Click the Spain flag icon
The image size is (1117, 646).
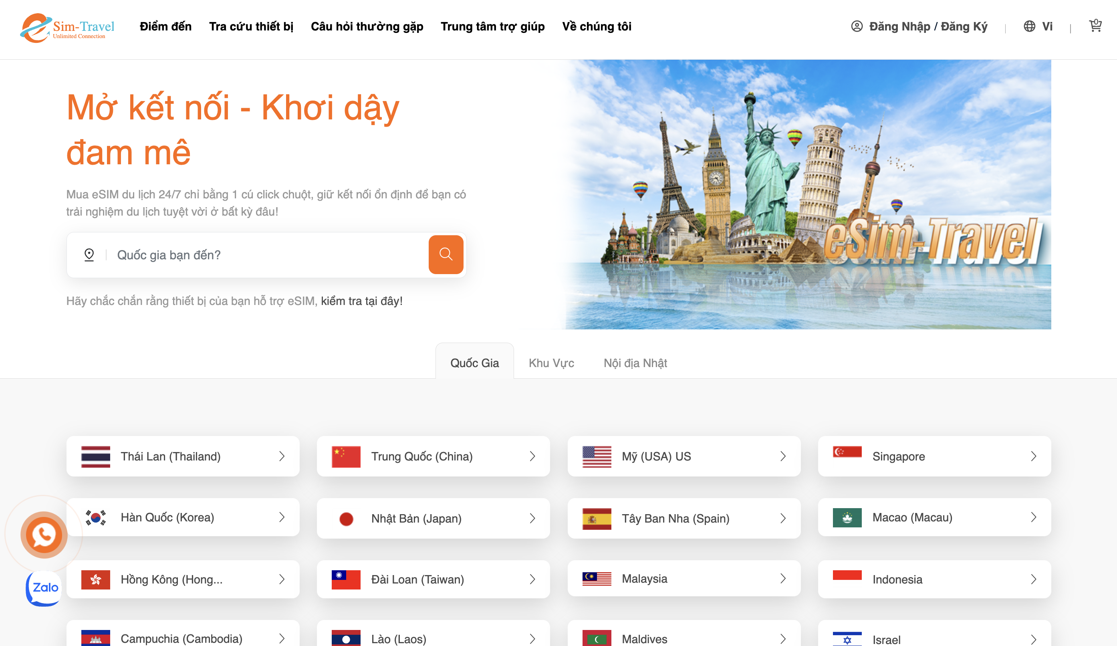pos(597,519)
